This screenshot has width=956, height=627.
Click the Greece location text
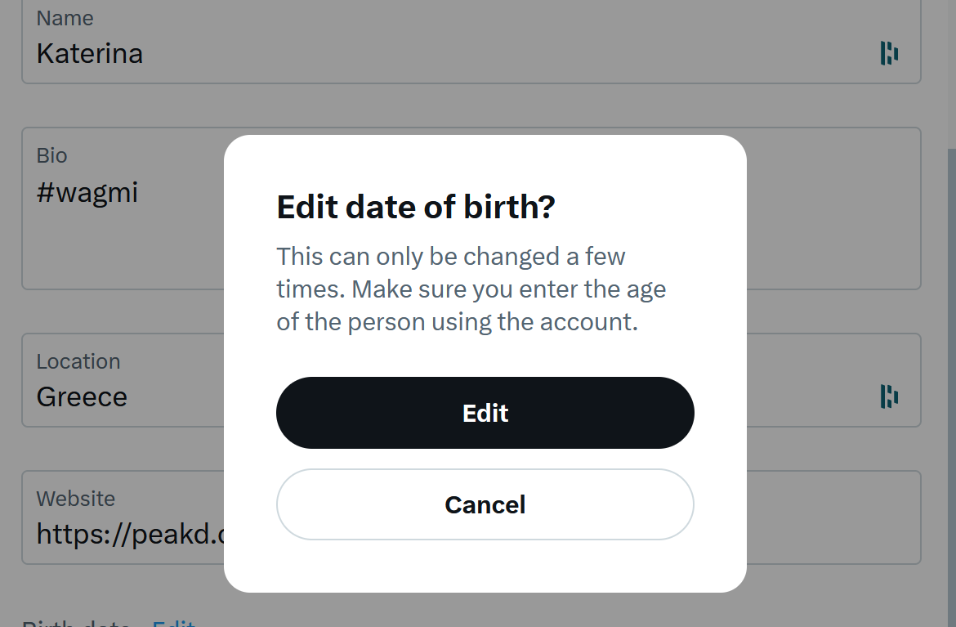pos(82,397)
